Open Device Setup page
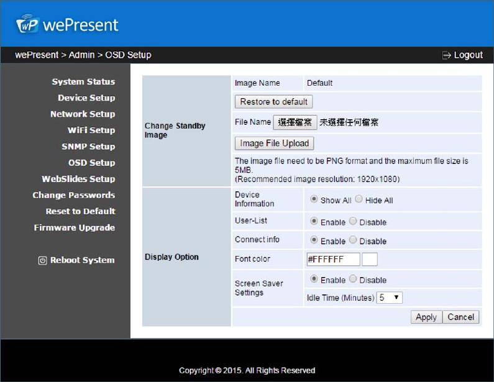The image size is (494, 382). coord(86,98)
